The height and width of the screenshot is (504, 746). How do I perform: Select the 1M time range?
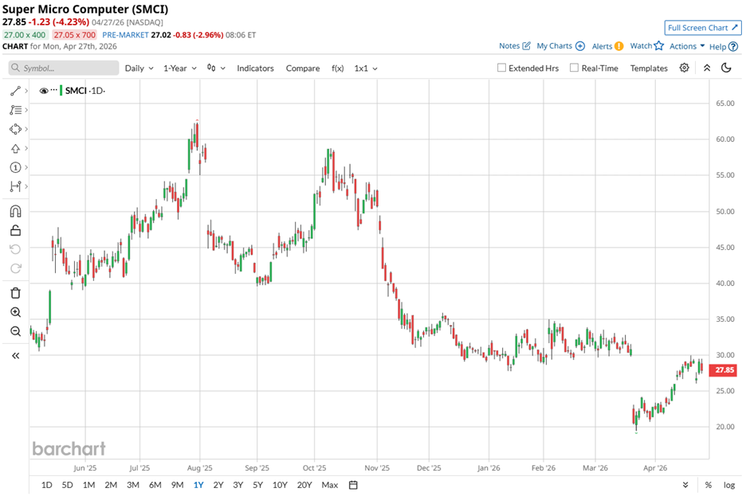click(x=88, y=485)
